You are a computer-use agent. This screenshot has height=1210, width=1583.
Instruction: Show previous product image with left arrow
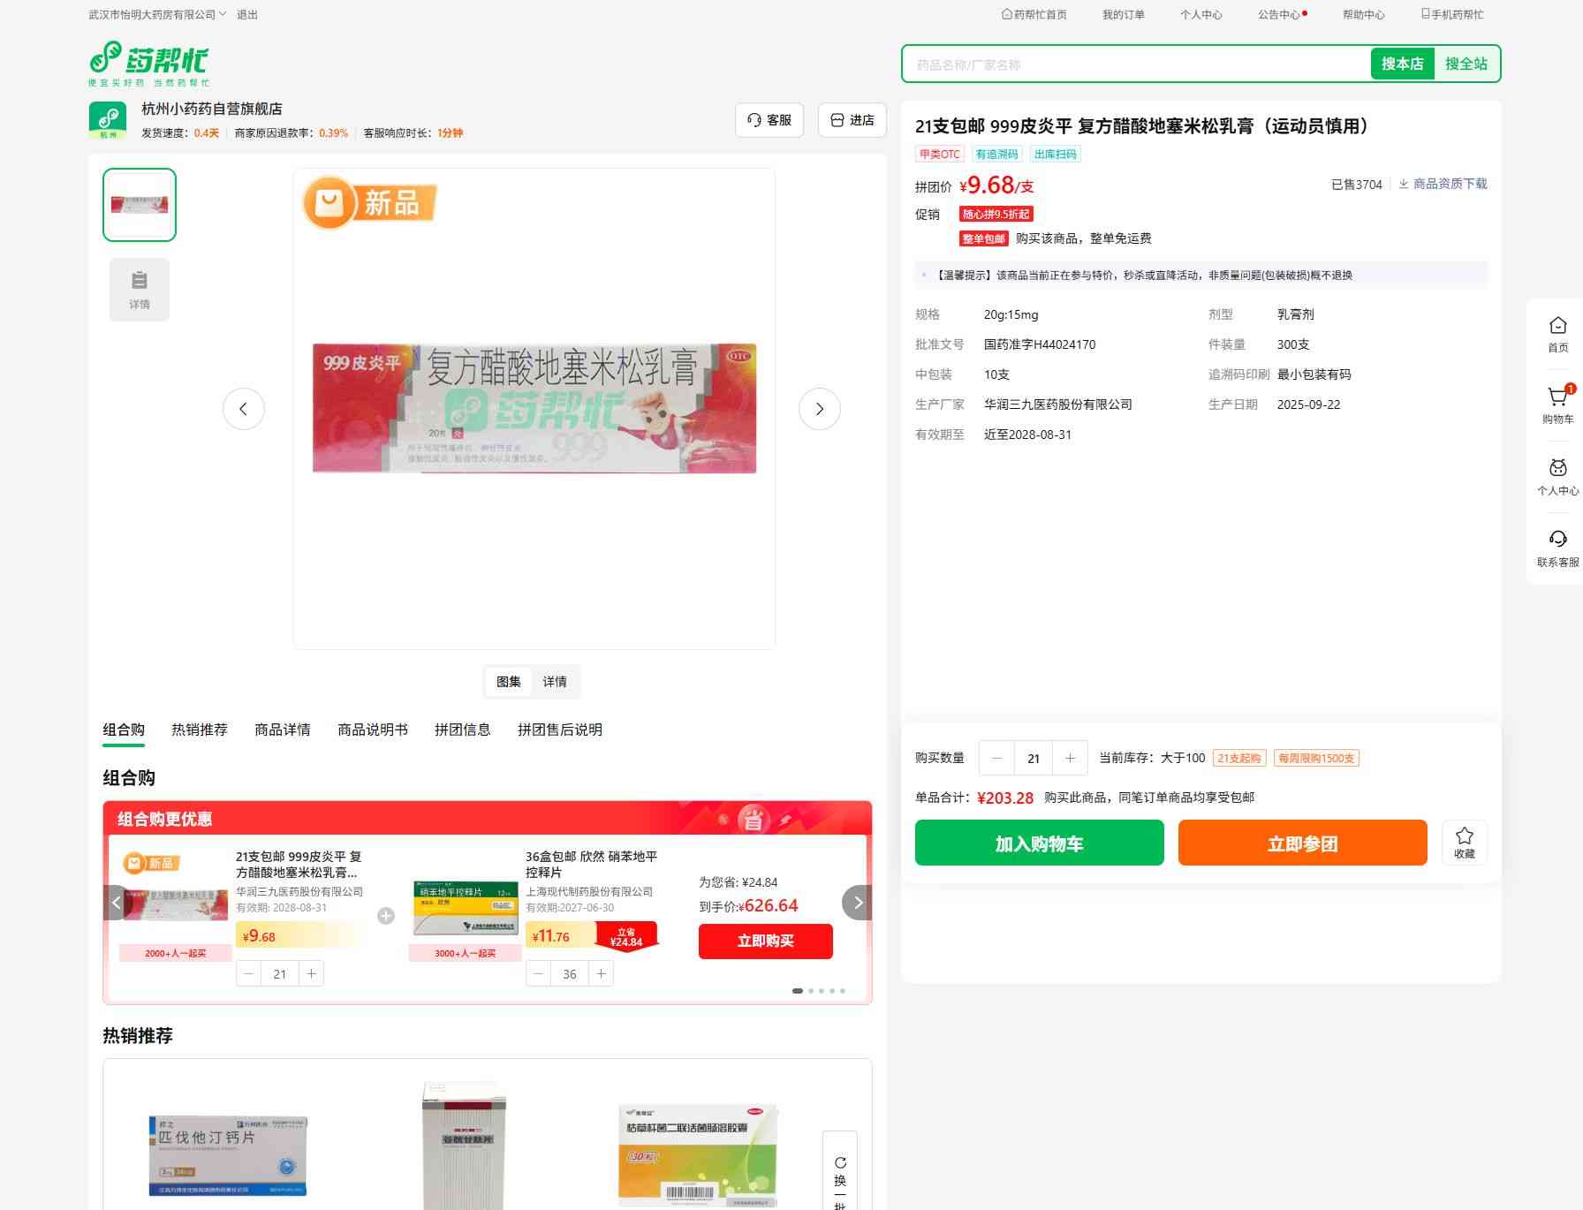[244, 409]
